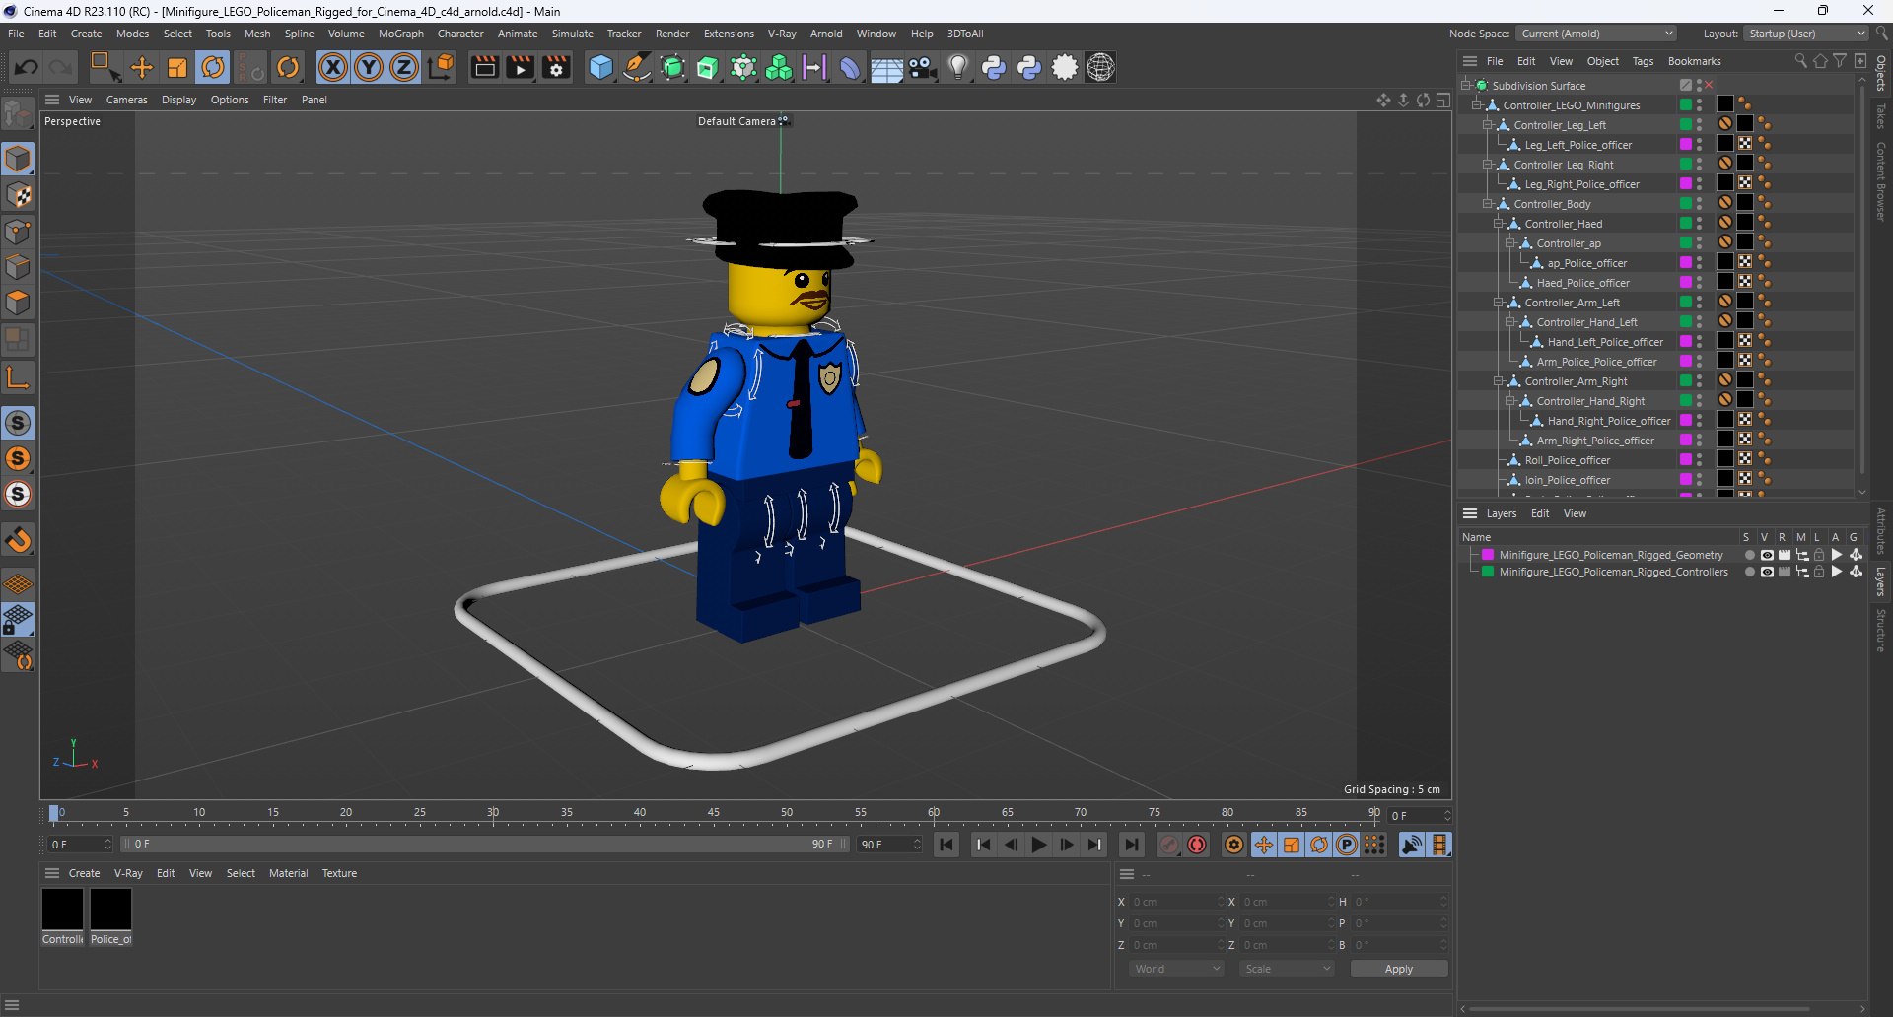
Task: Click the workplane icon in left palette
Action: pos(18,583)
